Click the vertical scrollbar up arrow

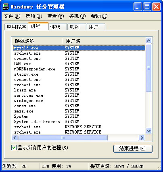pyautogui.click(x=148, y=40)
